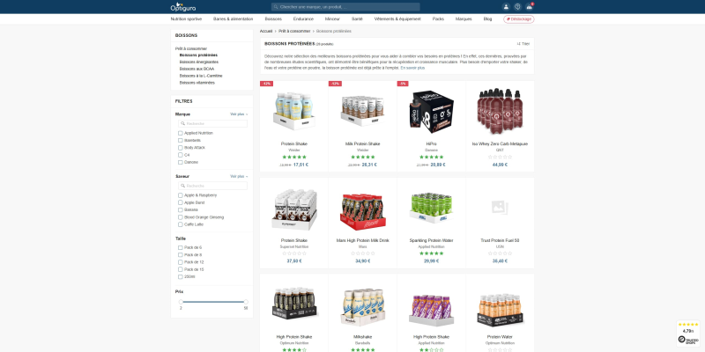The image size is (705, 352).
Task: Open the Barebells Milkshake product image
Action: pyautogui.click(x=362, y=306)
